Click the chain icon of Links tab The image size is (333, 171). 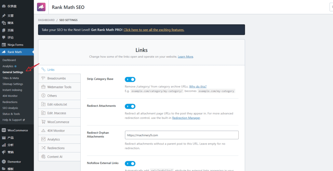click(43, 70)
